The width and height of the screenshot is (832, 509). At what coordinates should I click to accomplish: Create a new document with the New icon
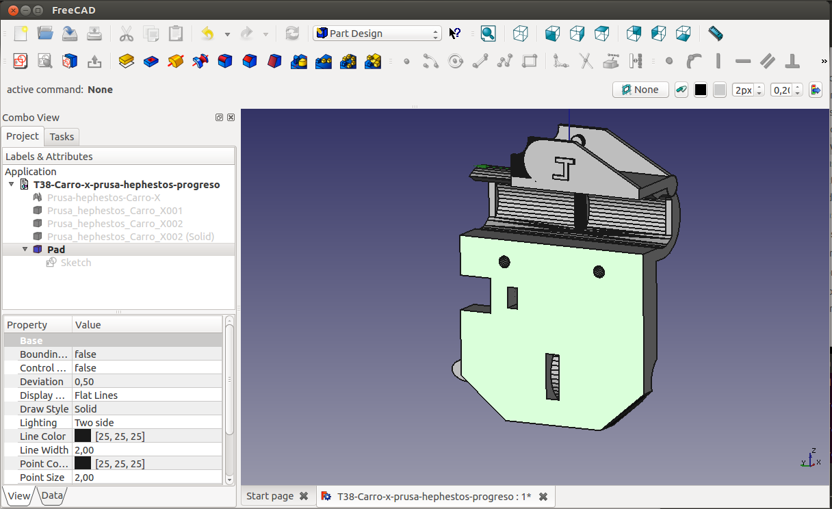click(21, 34)
